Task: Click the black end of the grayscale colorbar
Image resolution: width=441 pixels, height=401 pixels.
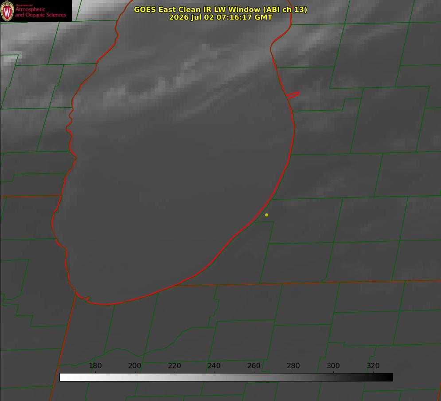Action: (x=389, y=377)
